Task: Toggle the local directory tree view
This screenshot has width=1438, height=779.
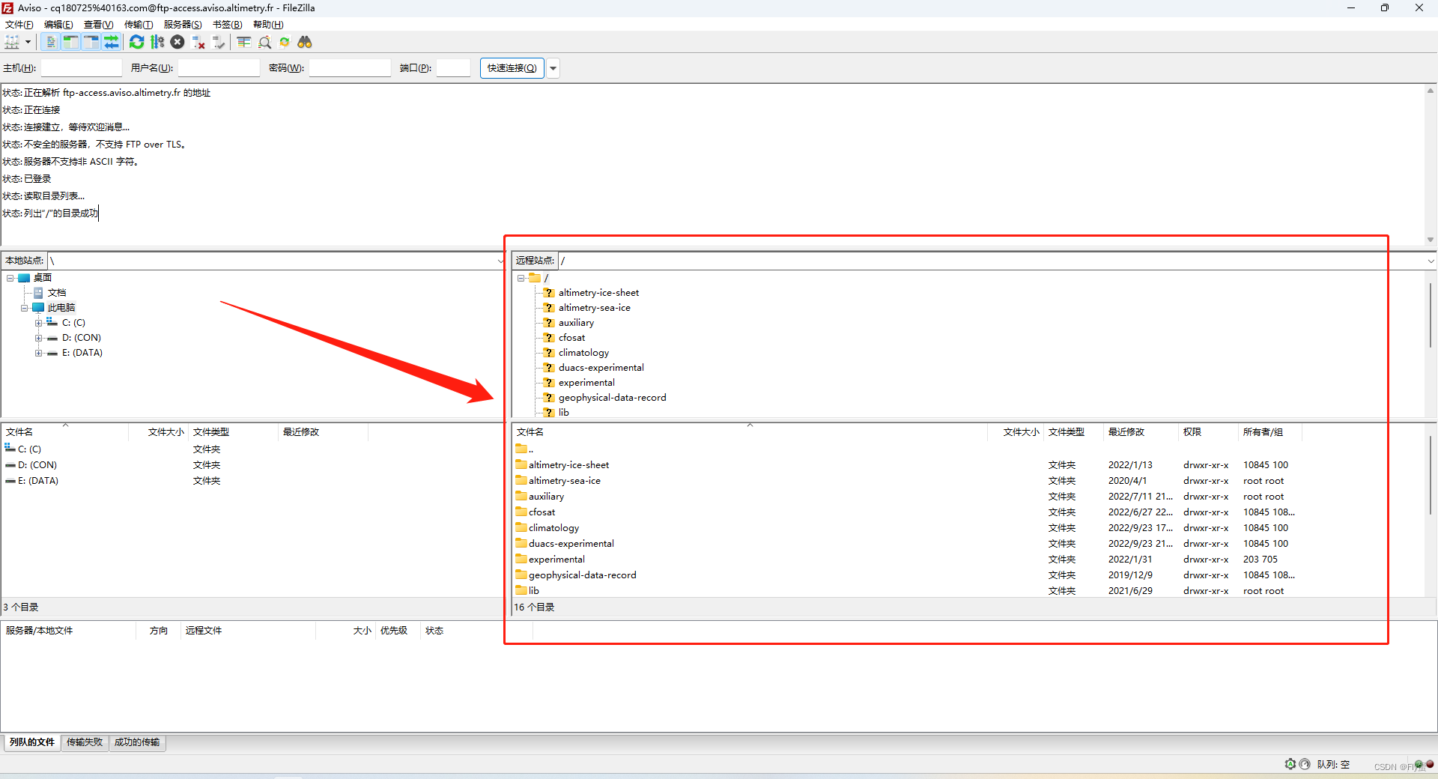Action: coord(71,42)
